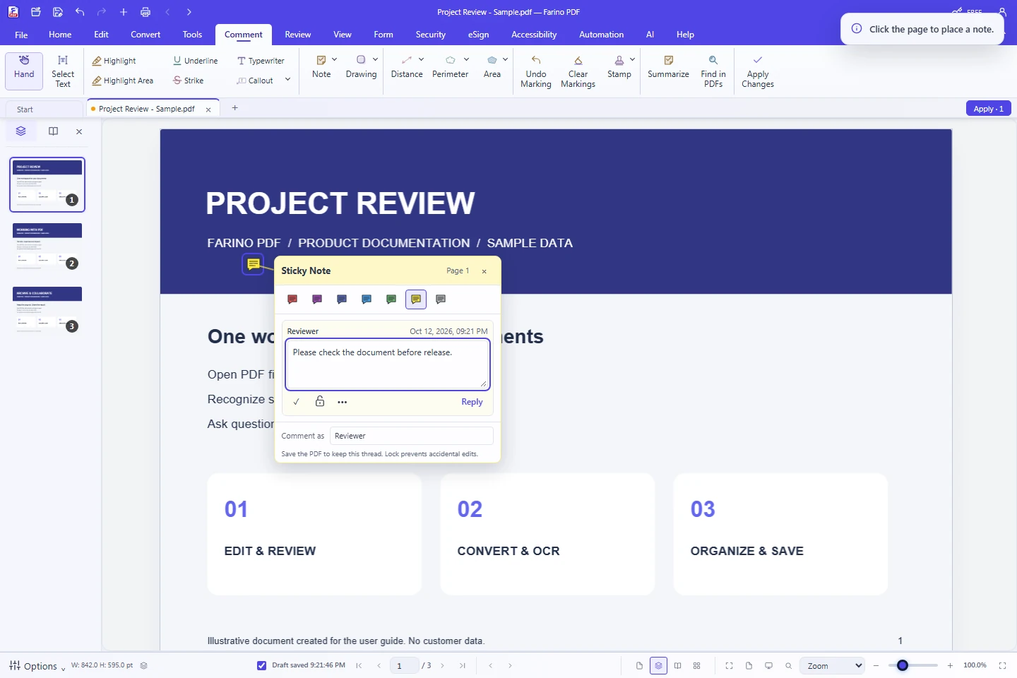Adjust the zoom slider handle
This screenshot has width=1017, height=678.
click(x=902, y=665)
